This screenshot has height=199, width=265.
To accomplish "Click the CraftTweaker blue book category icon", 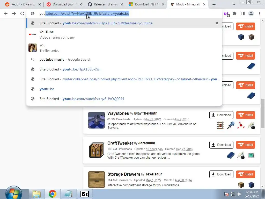I will pos(231,155).
